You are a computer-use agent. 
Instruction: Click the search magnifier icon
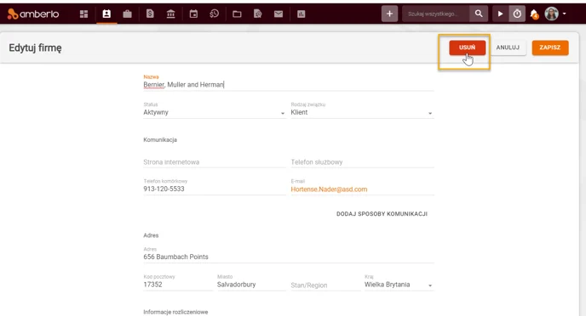(479, 14)
